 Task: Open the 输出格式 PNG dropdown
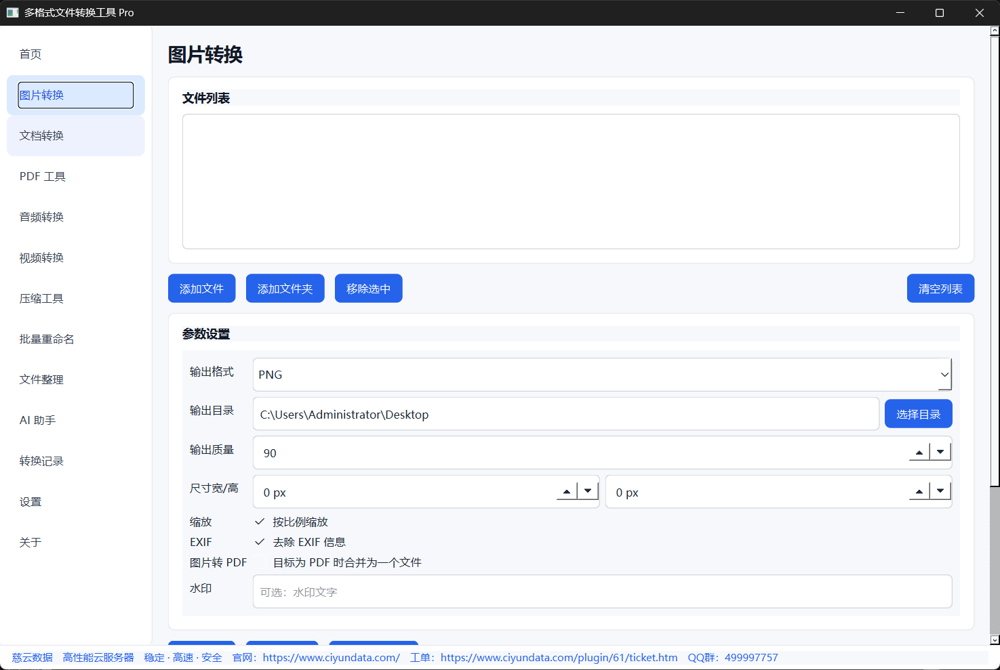coord(602,375)
